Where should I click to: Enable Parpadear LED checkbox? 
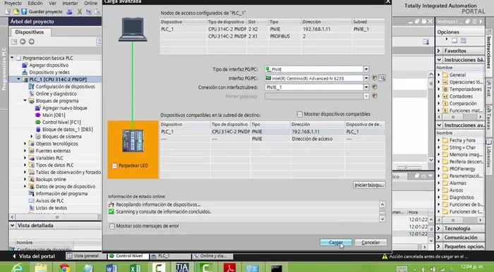114,166
